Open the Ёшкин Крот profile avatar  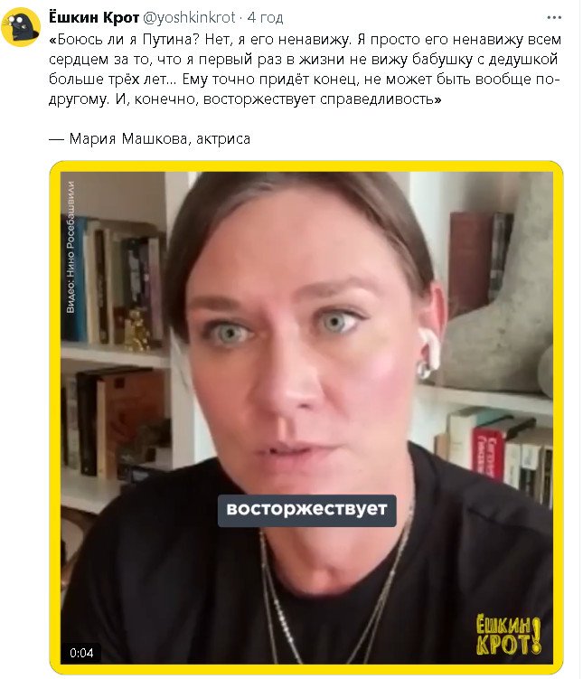(21, 27)
